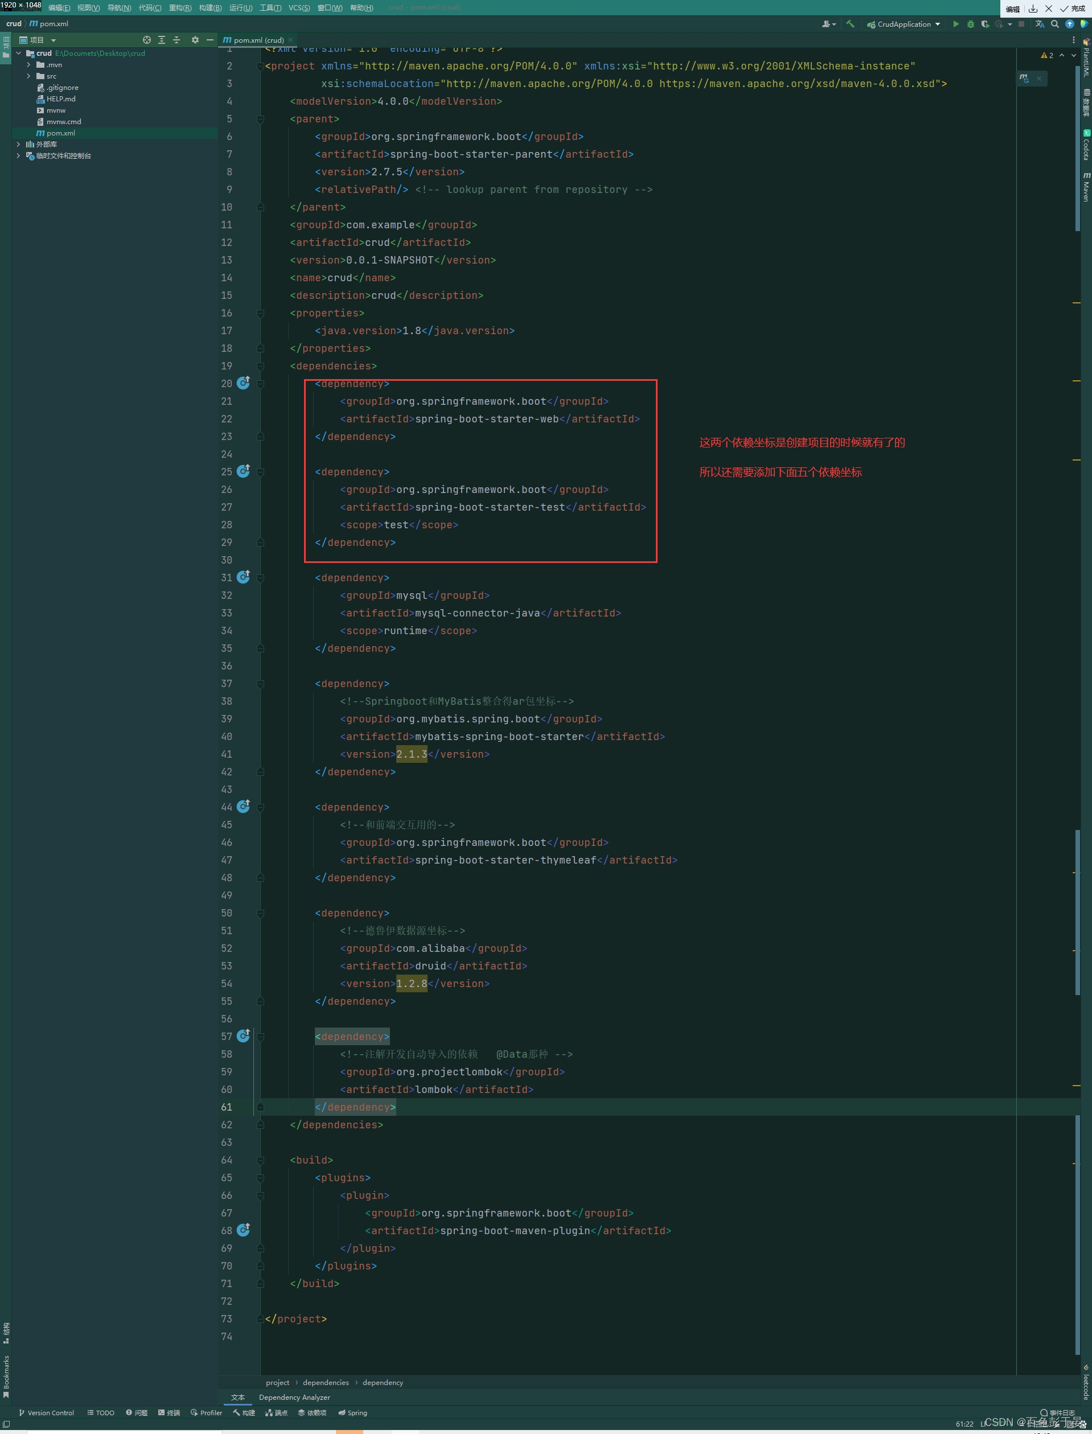
Task: Expand all nodes in Project panel
Action: click(x=162, y=40)
